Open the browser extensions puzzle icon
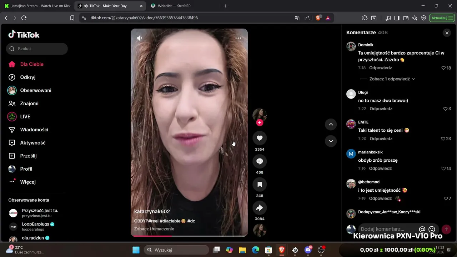The height and width of the screenshot is (257, 457). [365, 18]
